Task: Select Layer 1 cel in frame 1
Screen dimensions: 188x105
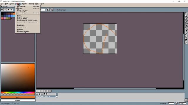Action: [57, 97]
